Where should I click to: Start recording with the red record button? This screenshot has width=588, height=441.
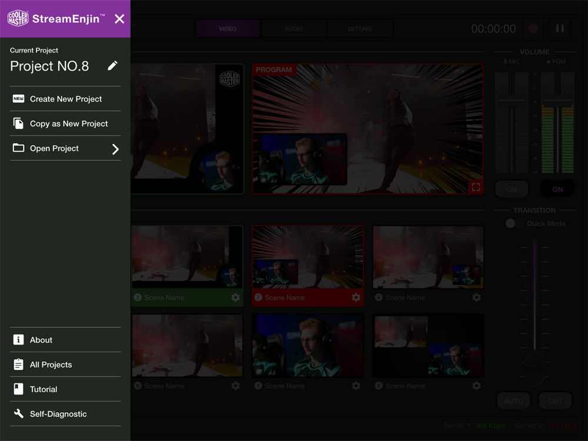[533, 28]
